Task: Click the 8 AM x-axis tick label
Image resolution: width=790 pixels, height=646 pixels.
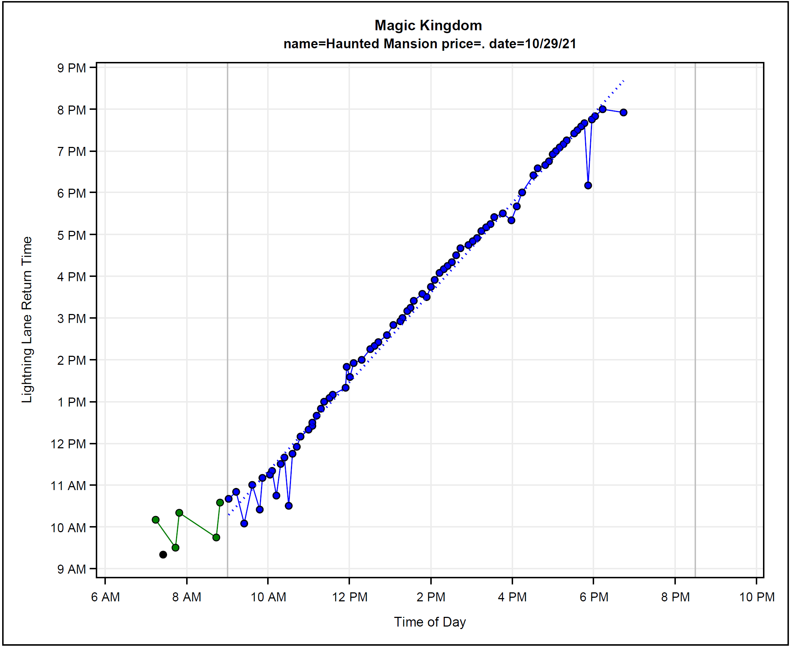Action: pos(187,597)
